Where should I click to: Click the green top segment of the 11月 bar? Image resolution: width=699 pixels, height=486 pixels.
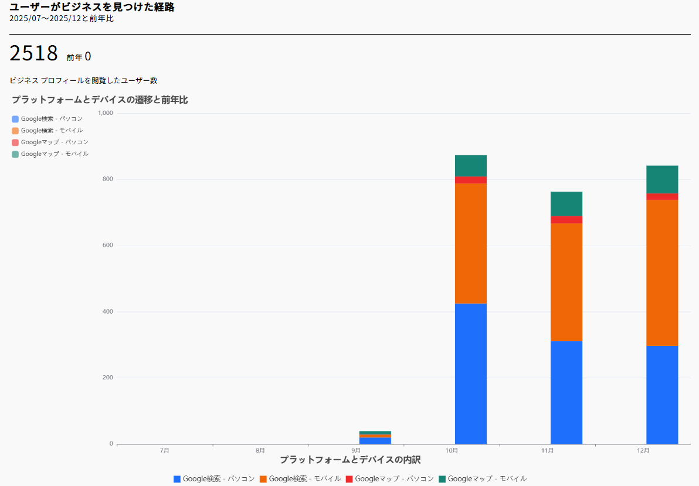click(566, 203)
